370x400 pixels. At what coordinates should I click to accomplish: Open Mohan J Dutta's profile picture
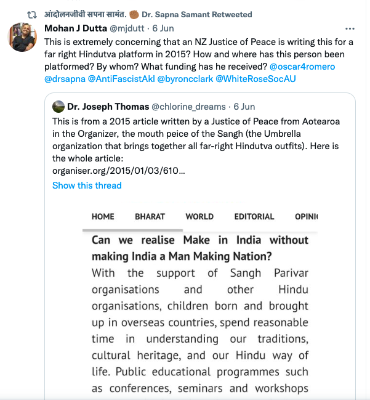22,39
